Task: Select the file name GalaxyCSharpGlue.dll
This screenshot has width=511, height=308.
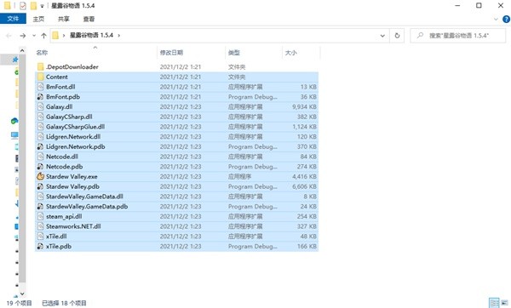Action: tap(75, 127)
